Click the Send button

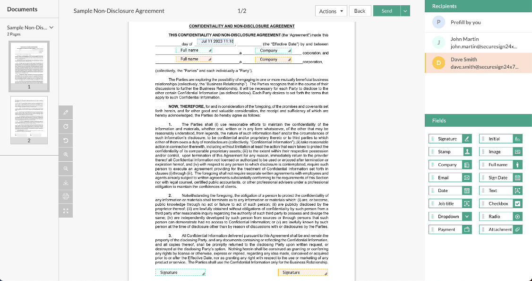pyautogui.click(x=387, y=10)
